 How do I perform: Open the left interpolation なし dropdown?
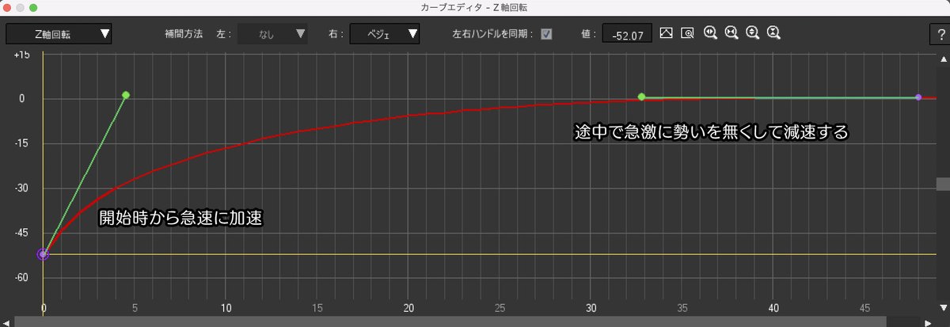[272, 33]
